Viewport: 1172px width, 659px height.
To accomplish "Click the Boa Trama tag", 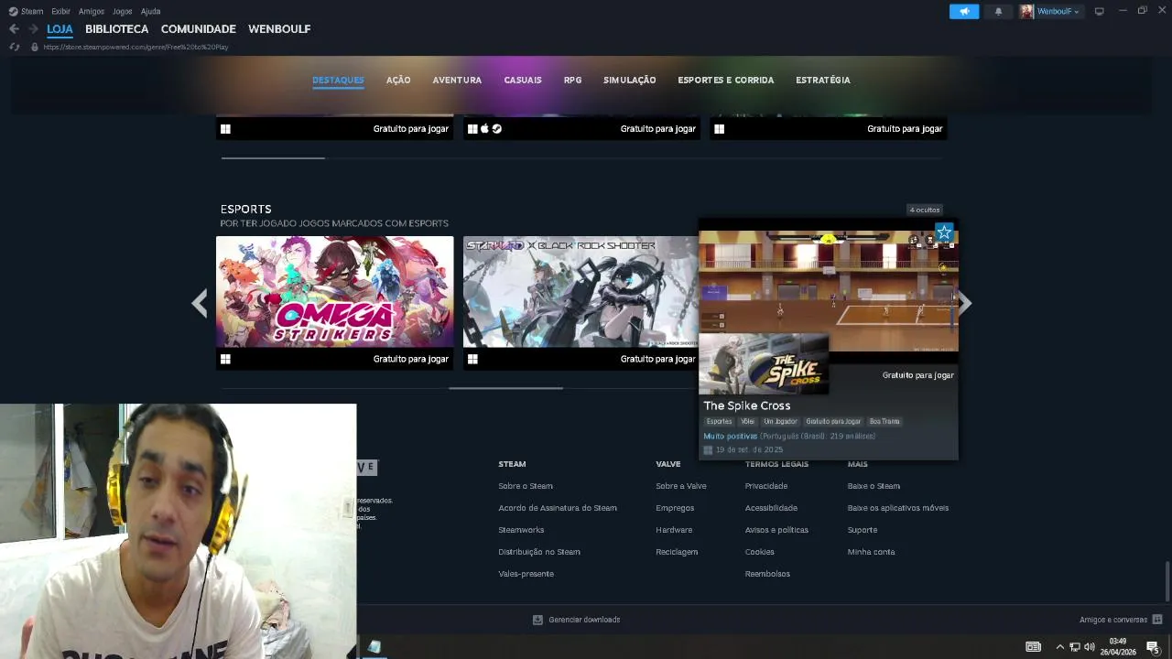I will [884, 422].
